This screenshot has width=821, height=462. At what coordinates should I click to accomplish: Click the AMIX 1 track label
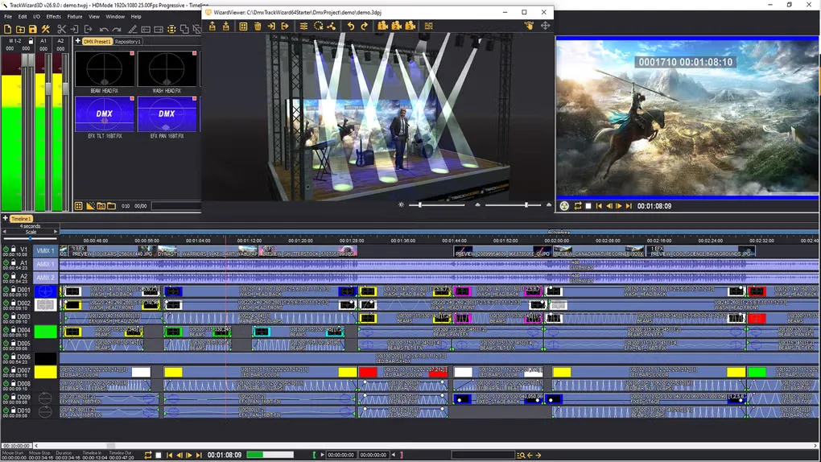(46, 265)
